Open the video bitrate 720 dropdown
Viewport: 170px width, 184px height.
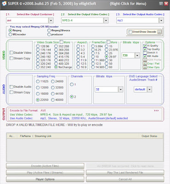137,55
